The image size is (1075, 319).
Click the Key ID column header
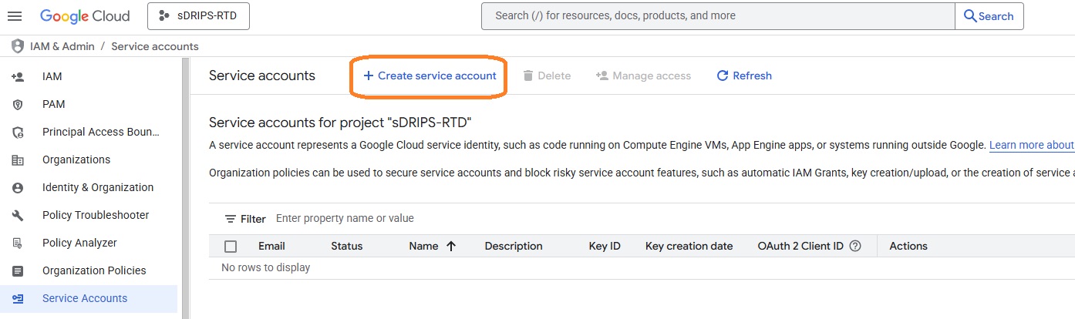[605, 246]
